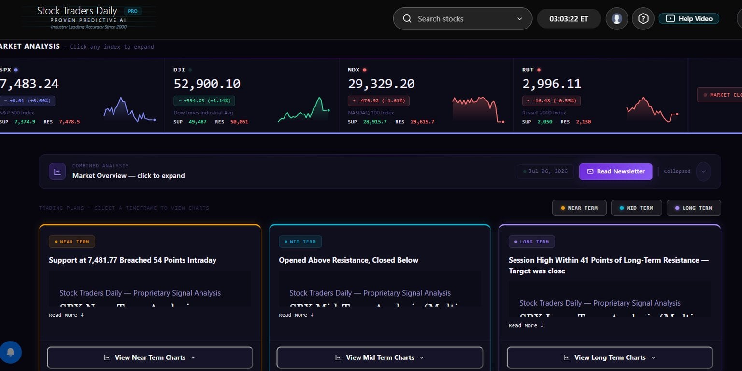
Task: Select the MID TERM timeframe tab
Action: point(636,208)
